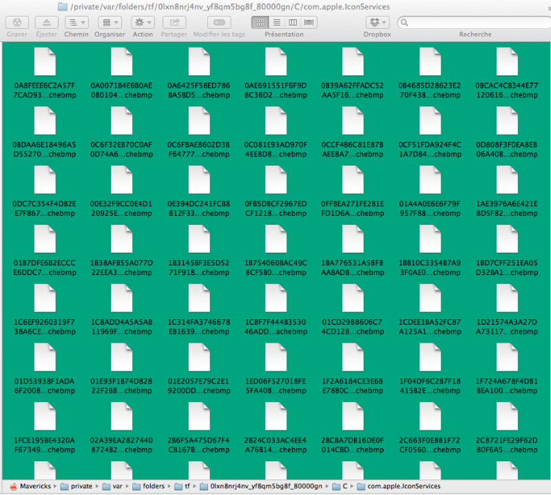Image resolution: width=551 pixels, height=495 pixels.
Task: Select the file icon 0FFBEA271FE2B1E
Action: click(x=353, y=180)
